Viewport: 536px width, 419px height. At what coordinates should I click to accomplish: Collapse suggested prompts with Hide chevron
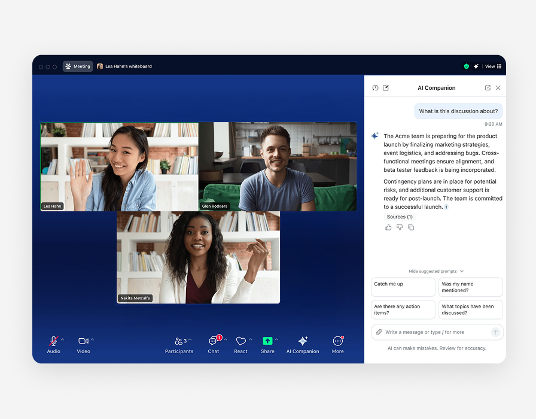coord(462,271)
